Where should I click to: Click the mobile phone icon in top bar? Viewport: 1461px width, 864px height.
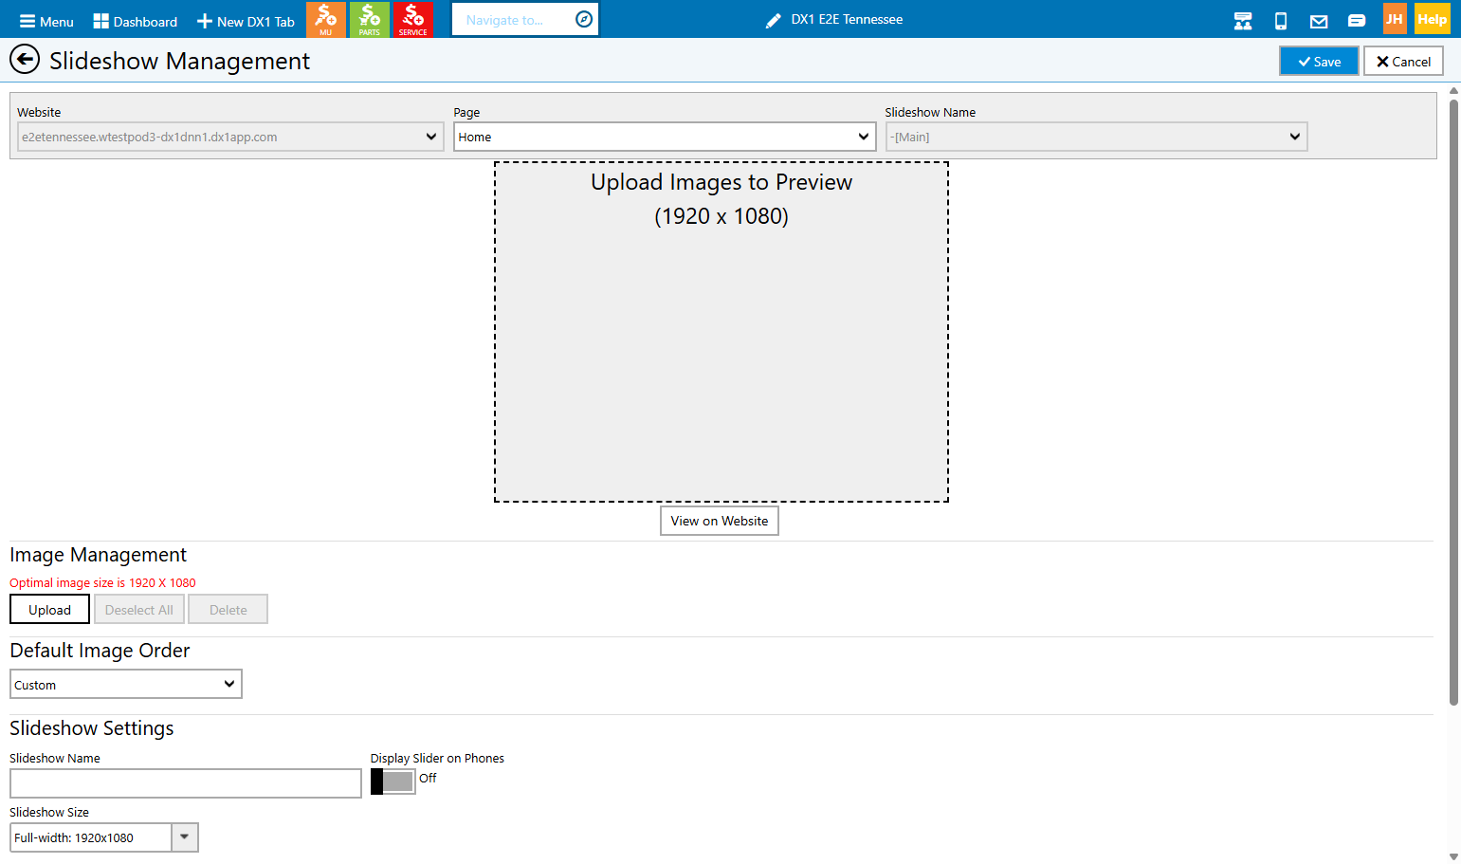[x=1281, y=20]
